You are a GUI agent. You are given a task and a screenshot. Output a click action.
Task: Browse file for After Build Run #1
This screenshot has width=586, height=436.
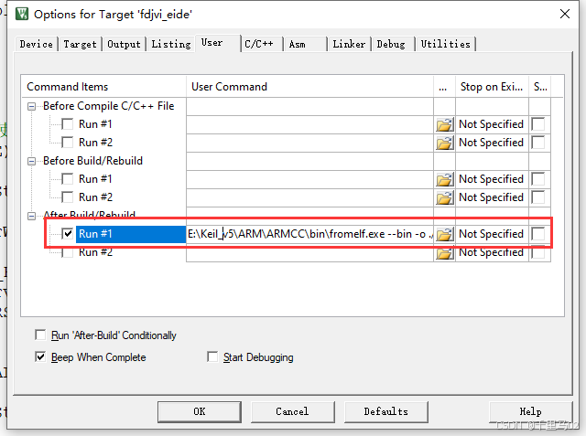(x=444, y=234)
